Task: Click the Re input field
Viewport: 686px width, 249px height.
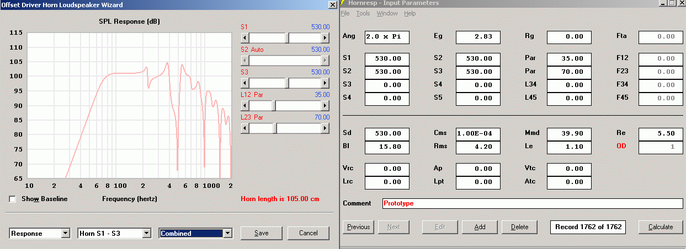Action: pos(661,134)
